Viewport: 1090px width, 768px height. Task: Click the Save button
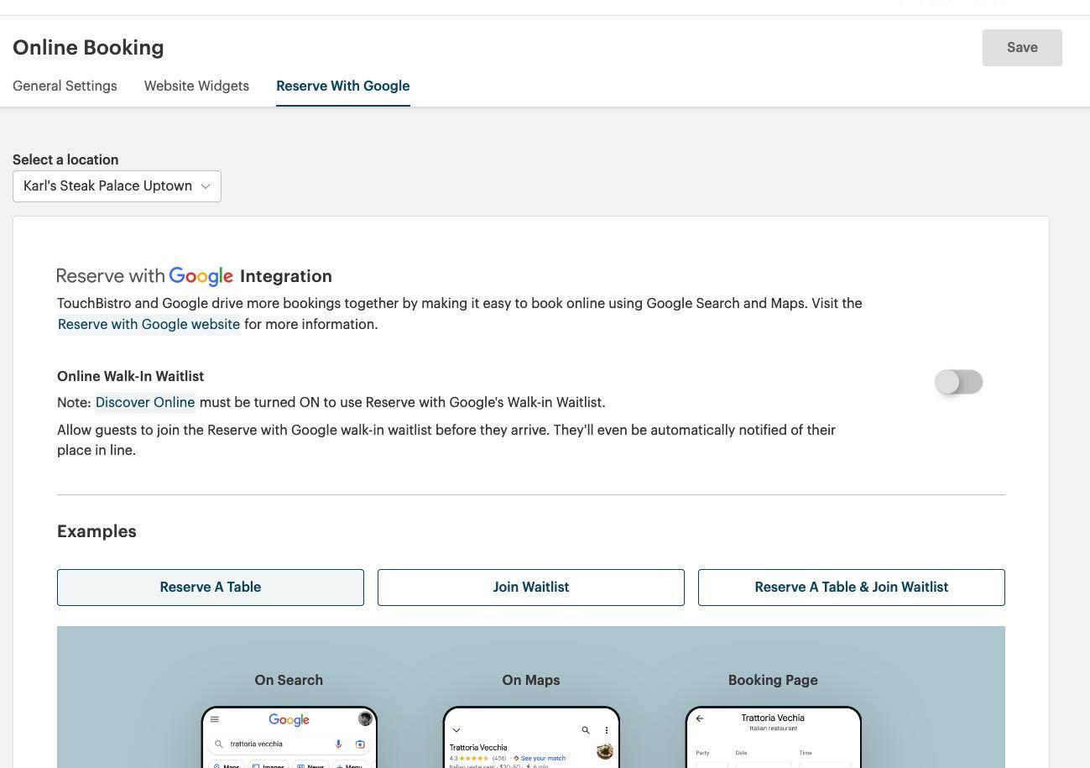point(1021,47)
